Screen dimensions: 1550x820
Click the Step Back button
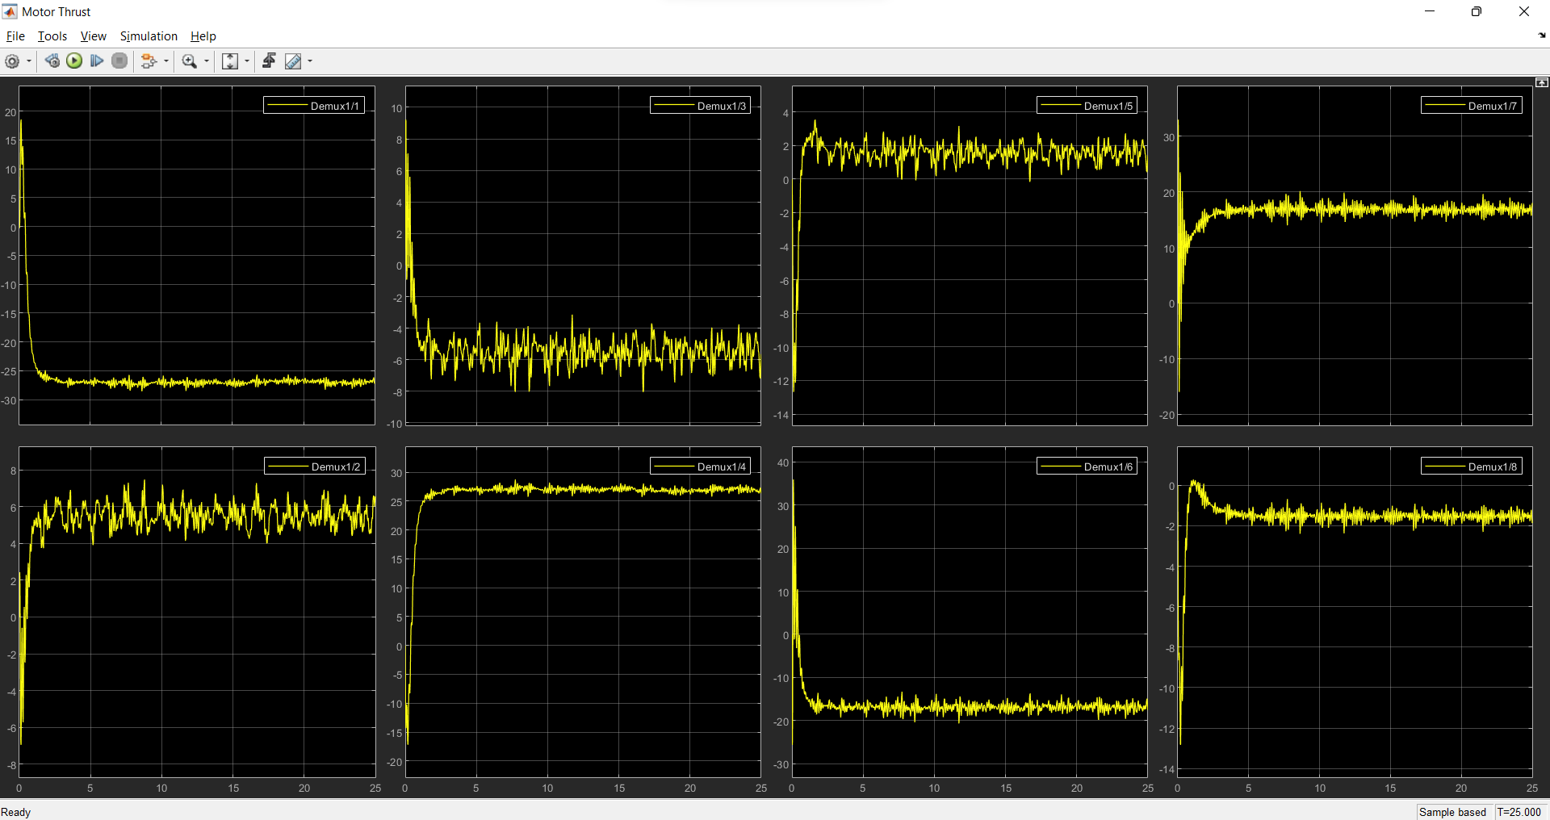click(x=52, y=61)
